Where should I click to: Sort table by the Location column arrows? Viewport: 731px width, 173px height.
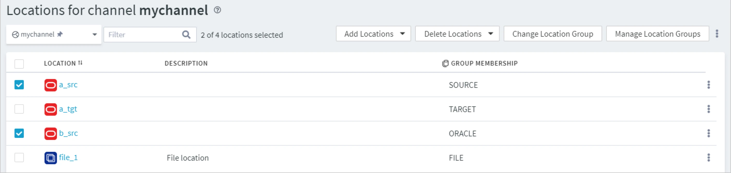(x=80, y=63)
